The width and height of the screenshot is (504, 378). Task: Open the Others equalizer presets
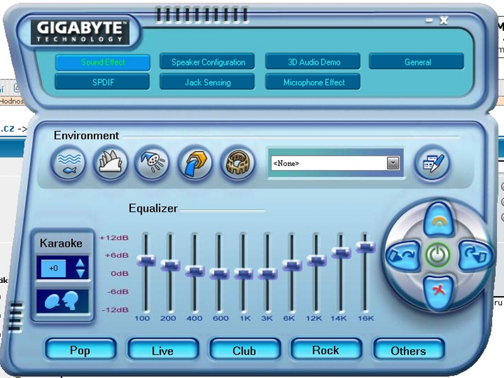(x=408, y=350)
